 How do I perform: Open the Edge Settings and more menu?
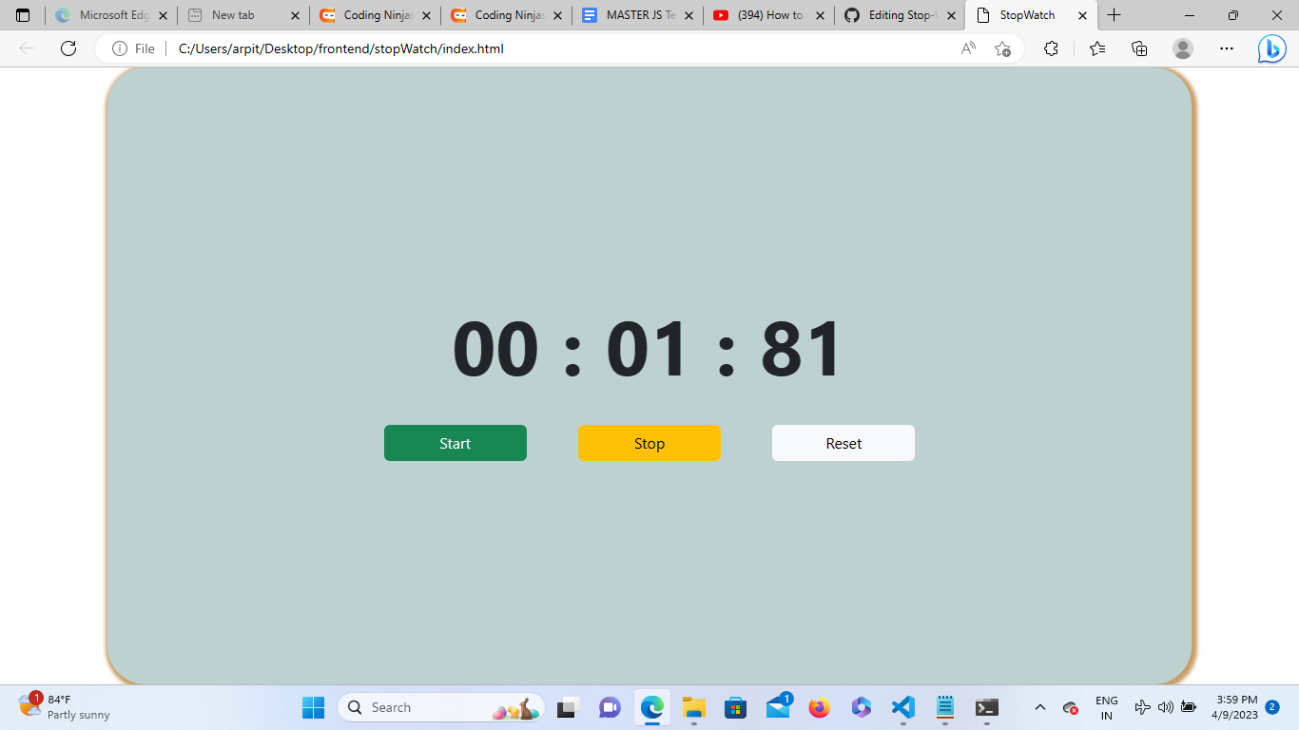pyautogui.click(x=1227, y=48)
